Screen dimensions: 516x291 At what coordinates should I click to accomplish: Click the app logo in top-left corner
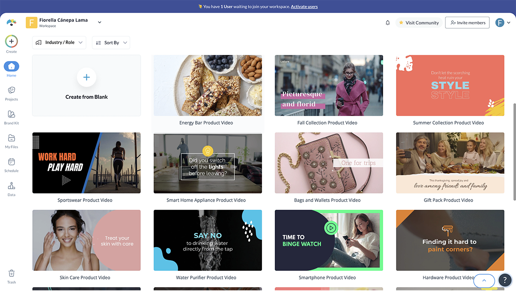tap(12, 22)
